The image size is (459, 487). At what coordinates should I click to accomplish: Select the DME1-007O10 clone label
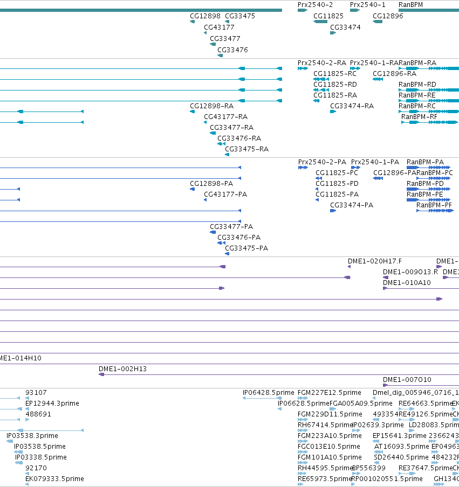[x=407, y=380]
